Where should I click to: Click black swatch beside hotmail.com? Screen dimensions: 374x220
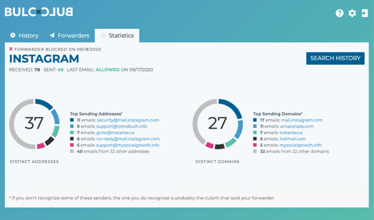255,139
